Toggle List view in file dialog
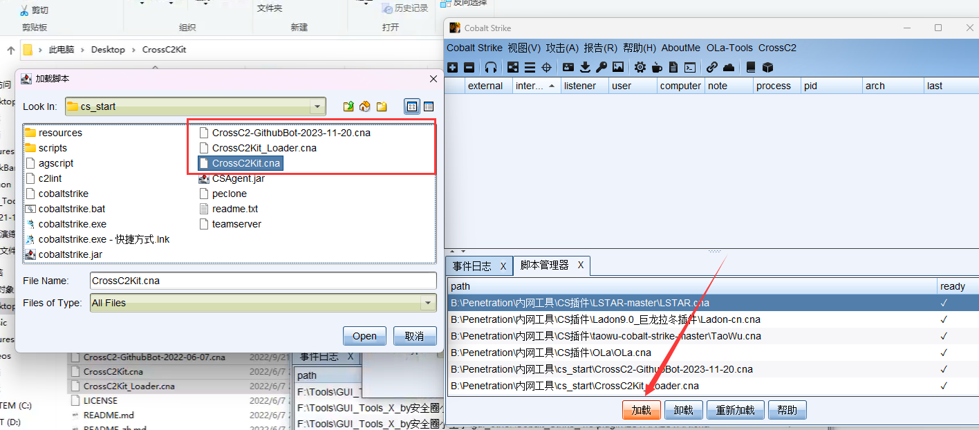Image resolution: width=979 pixels, height=430 pixels. pos(412,106)
